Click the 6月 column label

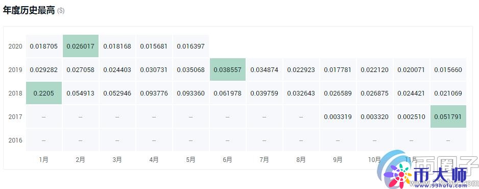click(227, 160)
